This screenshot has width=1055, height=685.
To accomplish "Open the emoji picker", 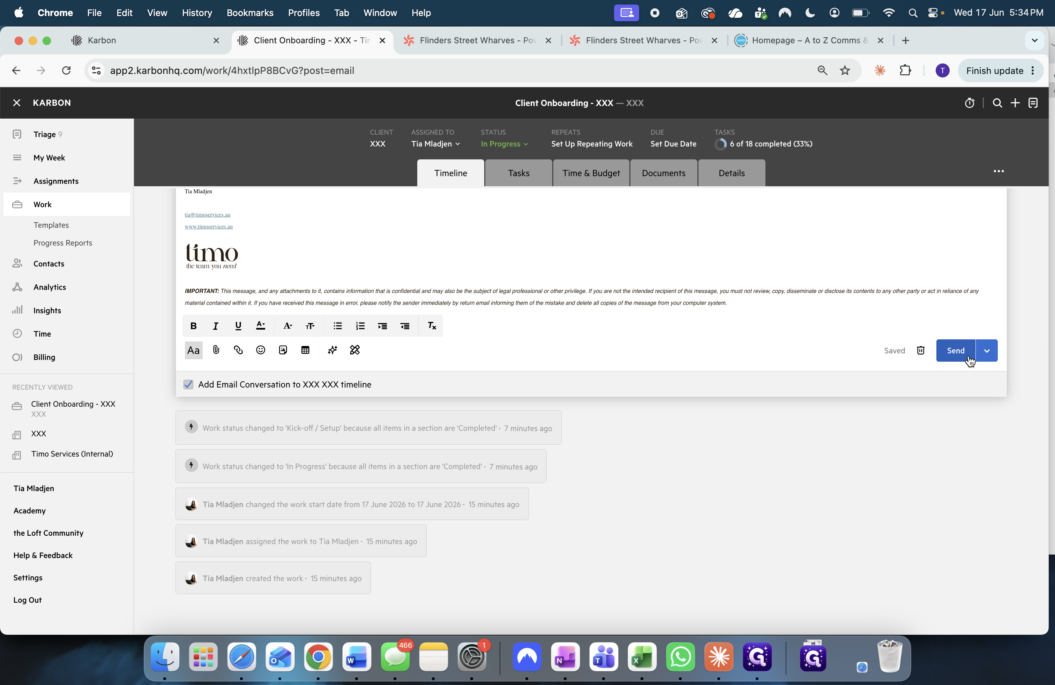I will point(261,350).
